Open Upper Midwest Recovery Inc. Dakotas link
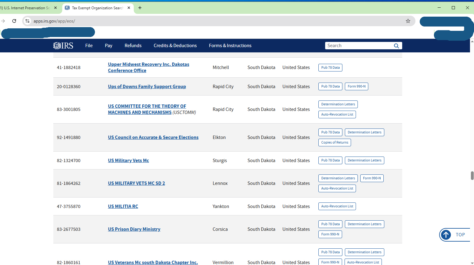This screenshot has width=474, height=265. 149,67
